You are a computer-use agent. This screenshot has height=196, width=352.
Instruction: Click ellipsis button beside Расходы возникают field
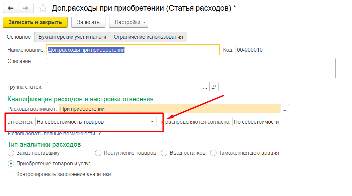coord(285,109)
